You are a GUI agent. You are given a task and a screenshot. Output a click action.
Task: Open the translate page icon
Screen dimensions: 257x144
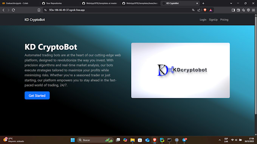tap(193, 10)
